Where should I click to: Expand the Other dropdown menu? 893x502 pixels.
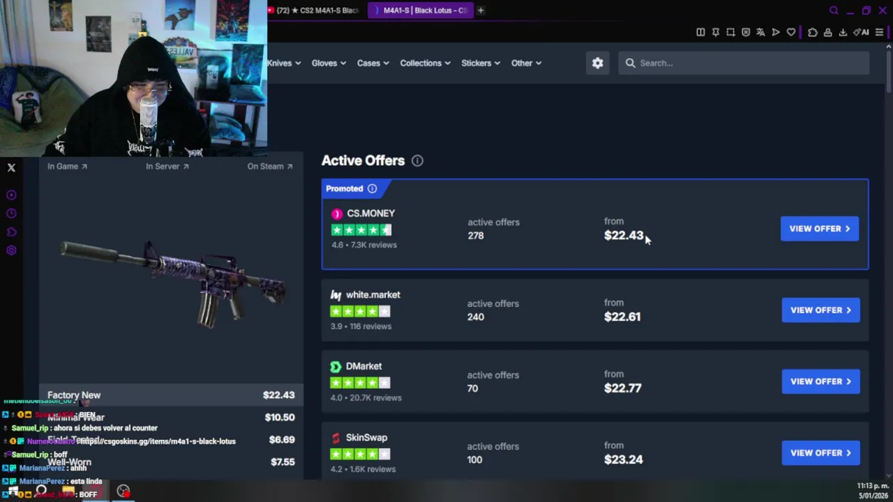[526, 63]
